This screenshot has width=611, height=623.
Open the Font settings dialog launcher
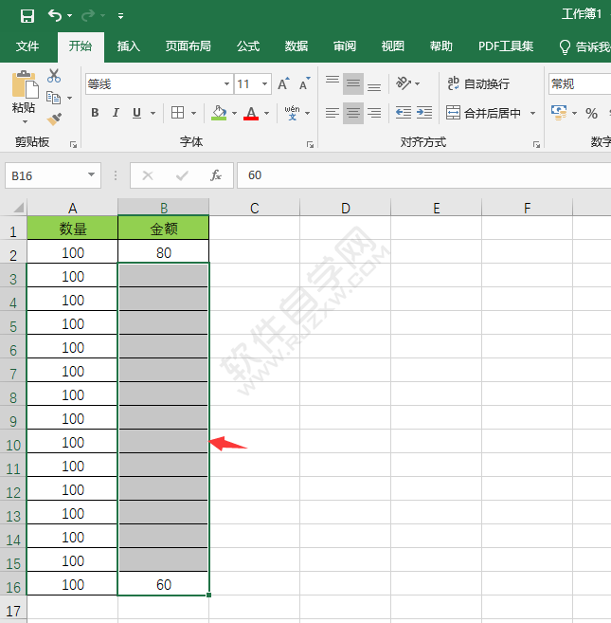coord(310,145)
